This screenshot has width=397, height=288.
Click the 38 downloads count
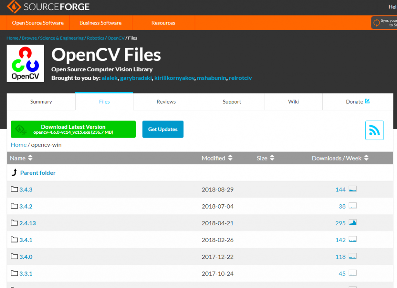pyautogui.click(x=342, y=207)
